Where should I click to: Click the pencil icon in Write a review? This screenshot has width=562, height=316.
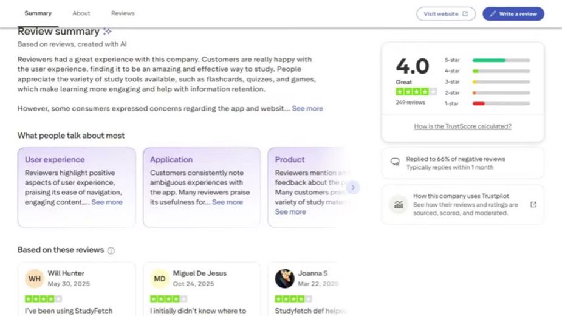pos(493,13)
